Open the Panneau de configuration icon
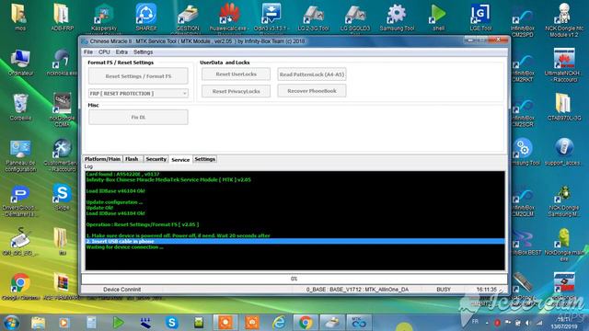This screenshot has height=331, width=589. [20, 155]
